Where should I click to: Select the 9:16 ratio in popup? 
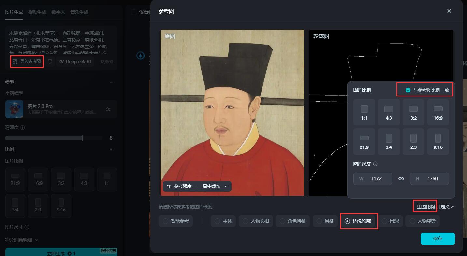438,142
